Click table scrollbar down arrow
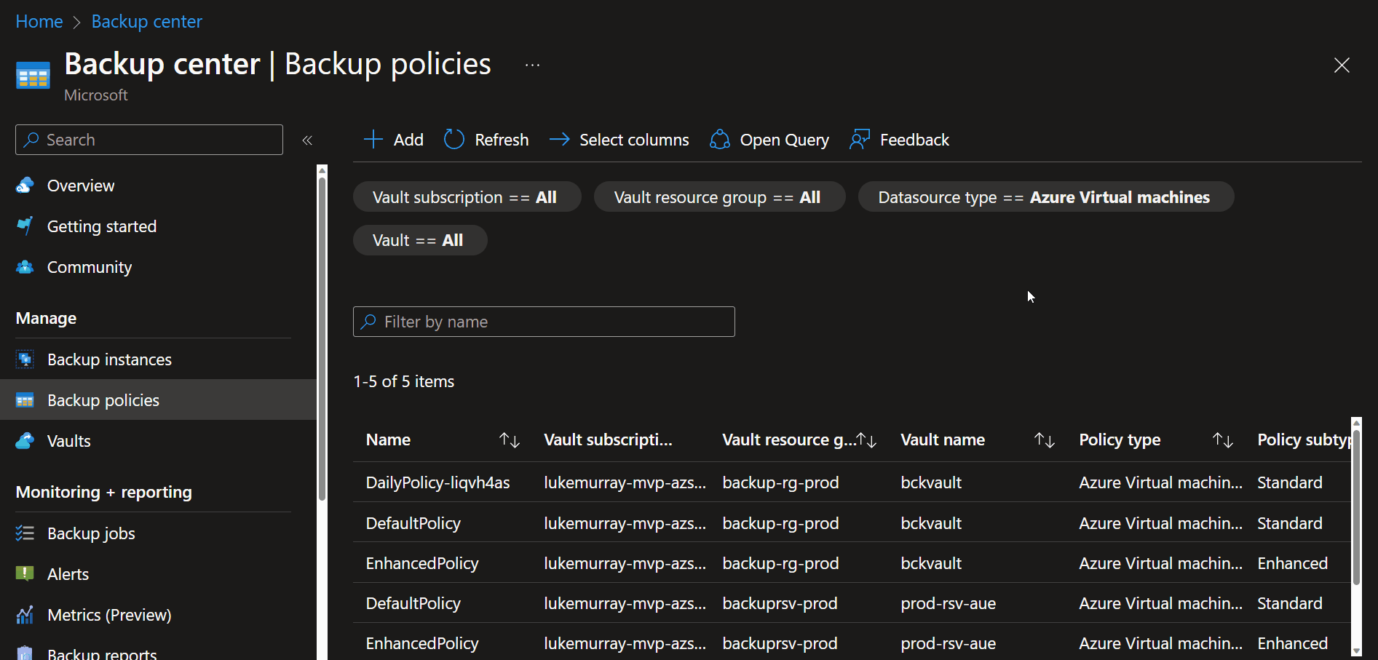Screen dimensions: 1378x660 tap(1356, 651)
